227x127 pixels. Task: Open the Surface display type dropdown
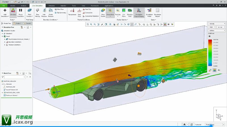pyautogui.click(x=215, y=30)
